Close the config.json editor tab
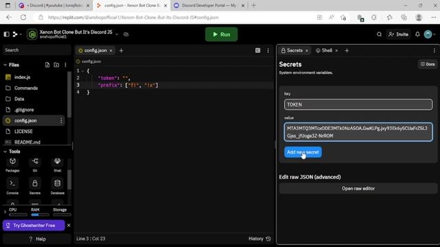The width and height of the screenshot is (440, 247). coord(111,51)
